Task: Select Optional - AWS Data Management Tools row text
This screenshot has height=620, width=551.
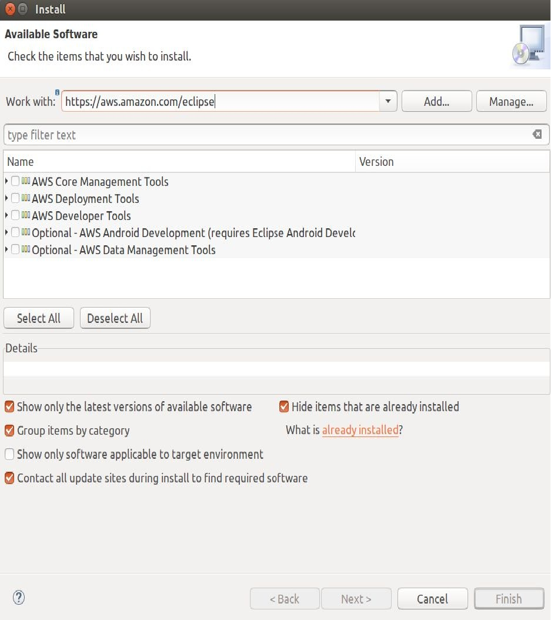Action: (x=123, y=249)
